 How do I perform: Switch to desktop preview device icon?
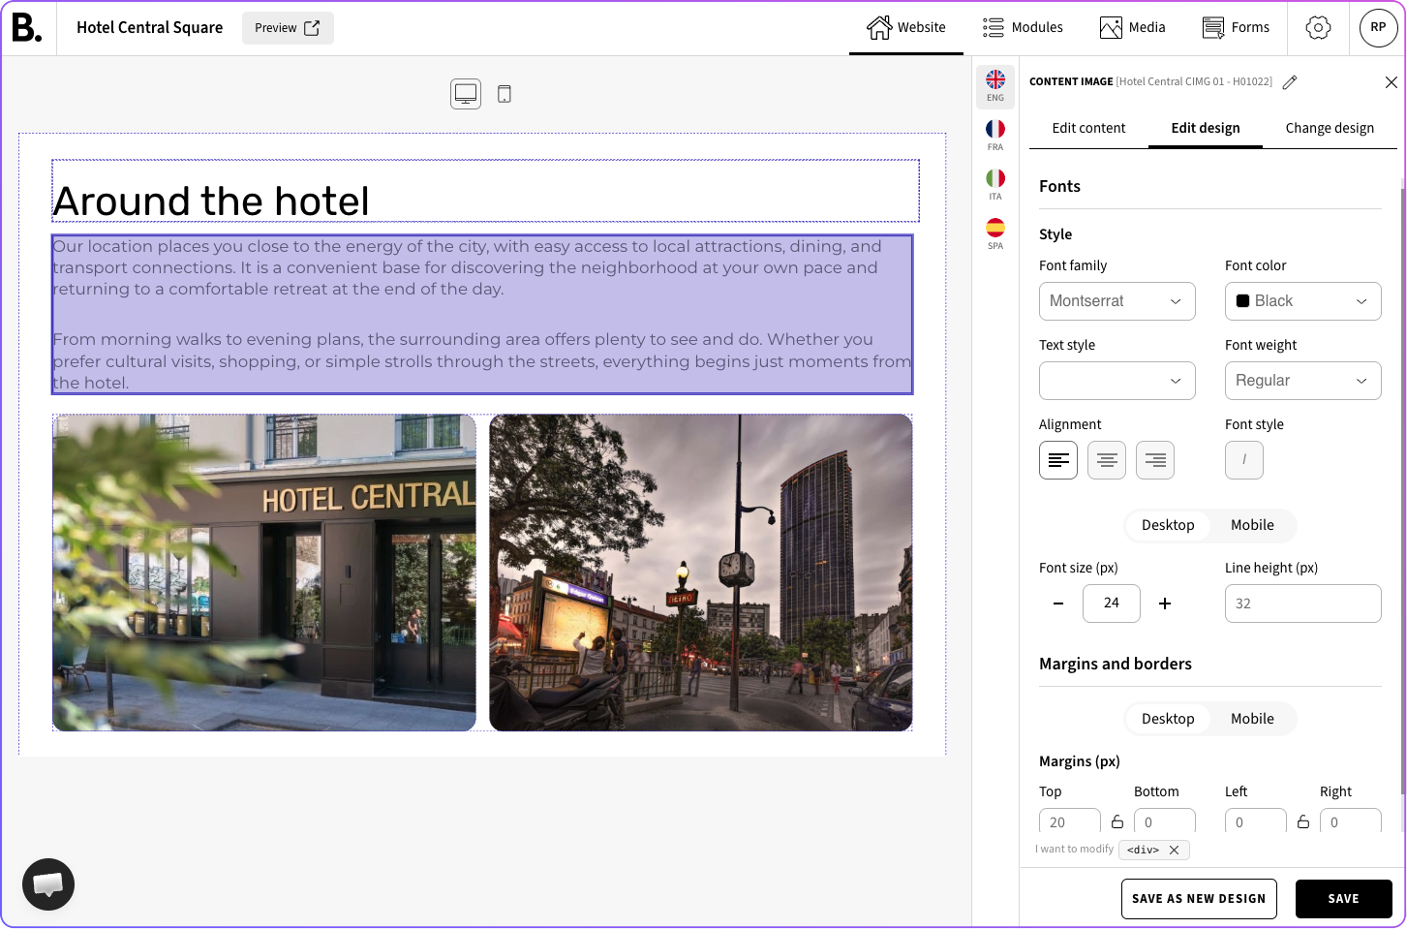click(x=466, y=94)
